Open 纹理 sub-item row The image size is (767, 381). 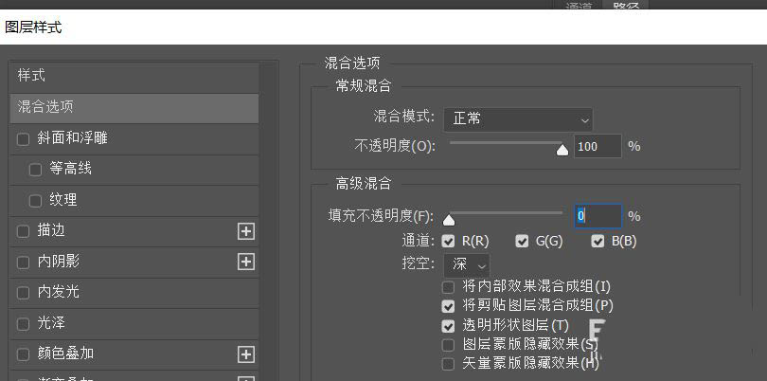tap(134, 201)
